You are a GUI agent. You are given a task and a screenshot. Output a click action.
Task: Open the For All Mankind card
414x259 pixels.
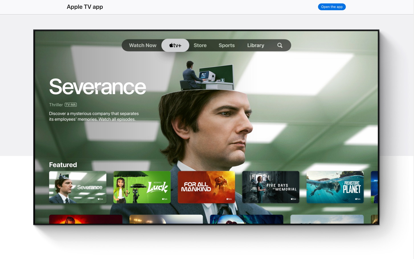[206, 187]
